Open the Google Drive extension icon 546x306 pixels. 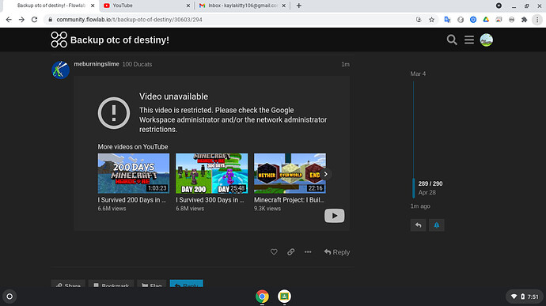pos(486,20)
